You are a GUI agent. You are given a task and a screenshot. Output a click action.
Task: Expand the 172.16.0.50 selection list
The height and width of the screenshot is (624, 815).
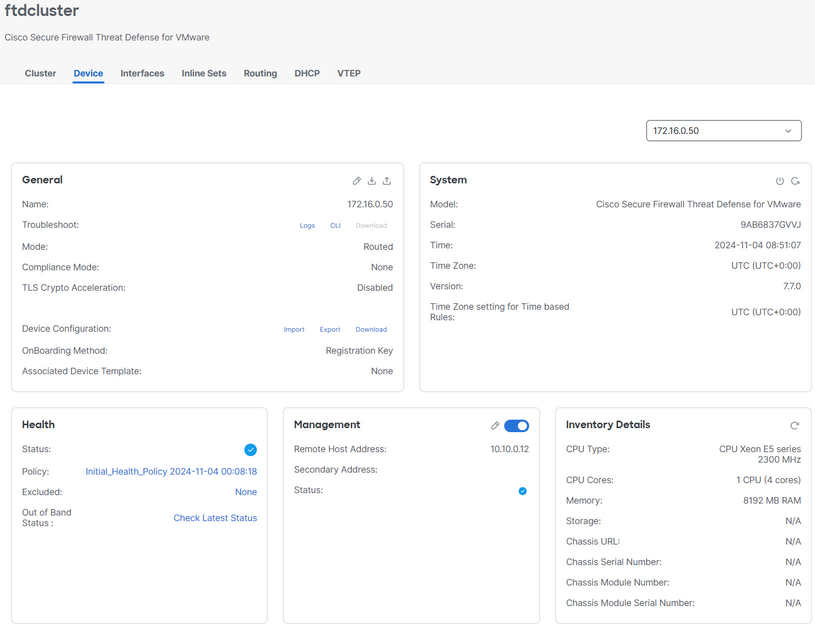pyautogui.click(x=723, y=130)
